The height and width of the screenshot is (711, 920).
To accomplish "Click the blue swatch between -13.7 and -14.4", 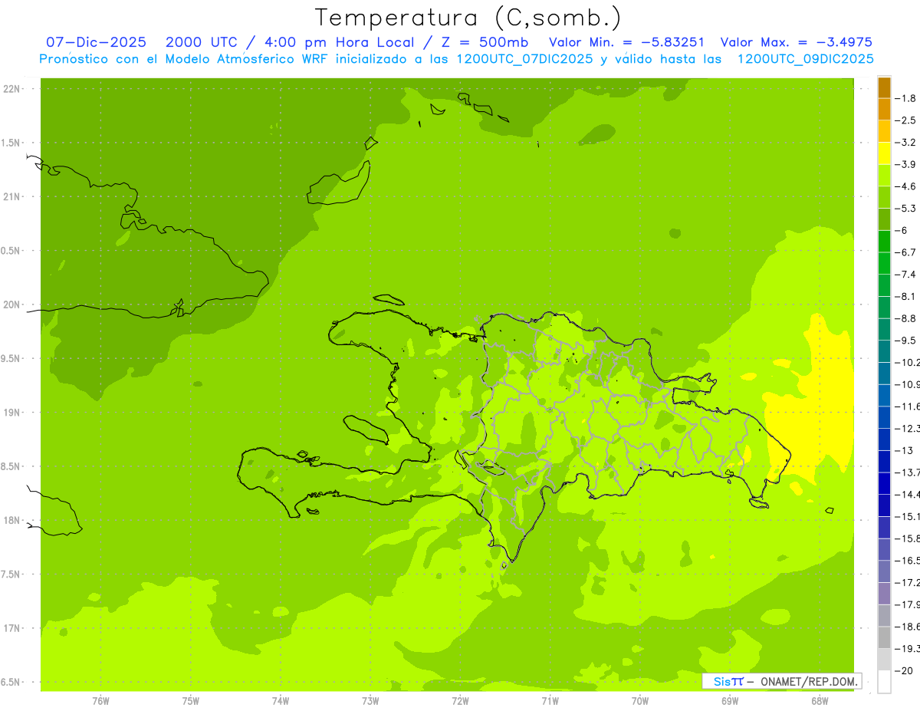I will click(884, 483).
